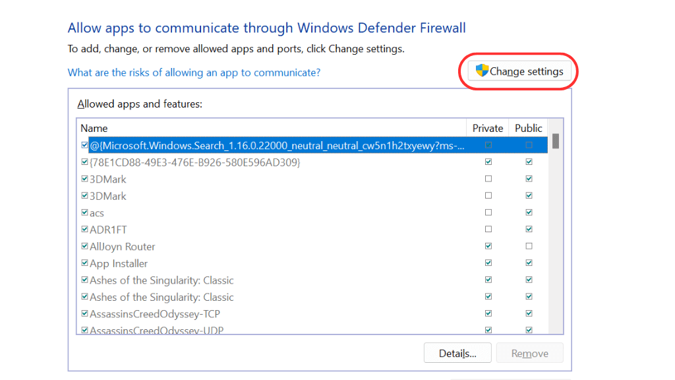675x380 pixels.
Task: Click the shield icon on Change settings
Action: [482, 71]
